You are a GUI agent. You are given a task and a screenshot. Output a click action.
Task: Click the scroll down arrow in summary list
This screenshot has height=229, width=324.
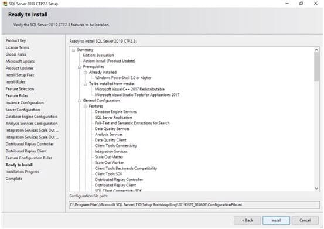316,189
